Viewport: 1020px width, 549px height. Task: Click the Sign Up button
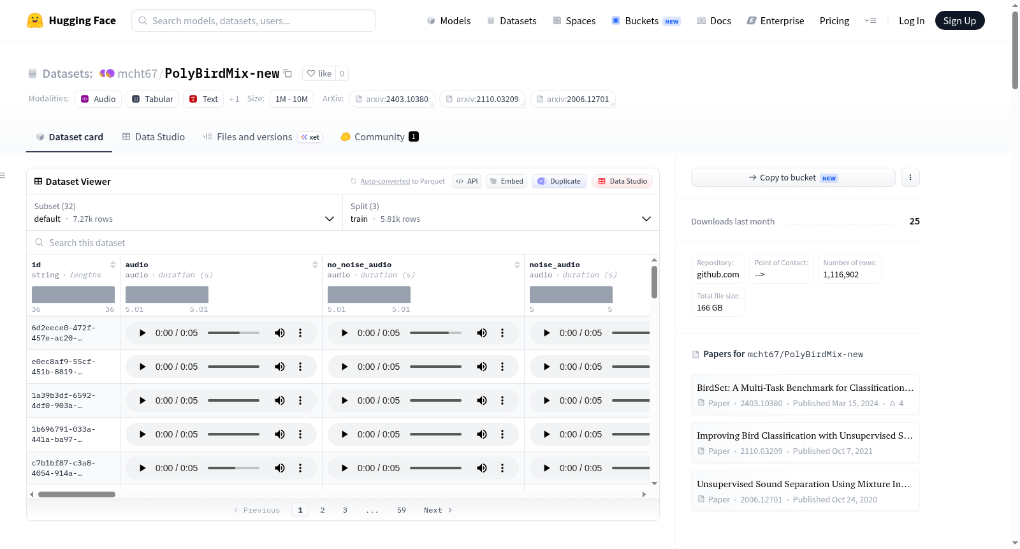[959, 20]
